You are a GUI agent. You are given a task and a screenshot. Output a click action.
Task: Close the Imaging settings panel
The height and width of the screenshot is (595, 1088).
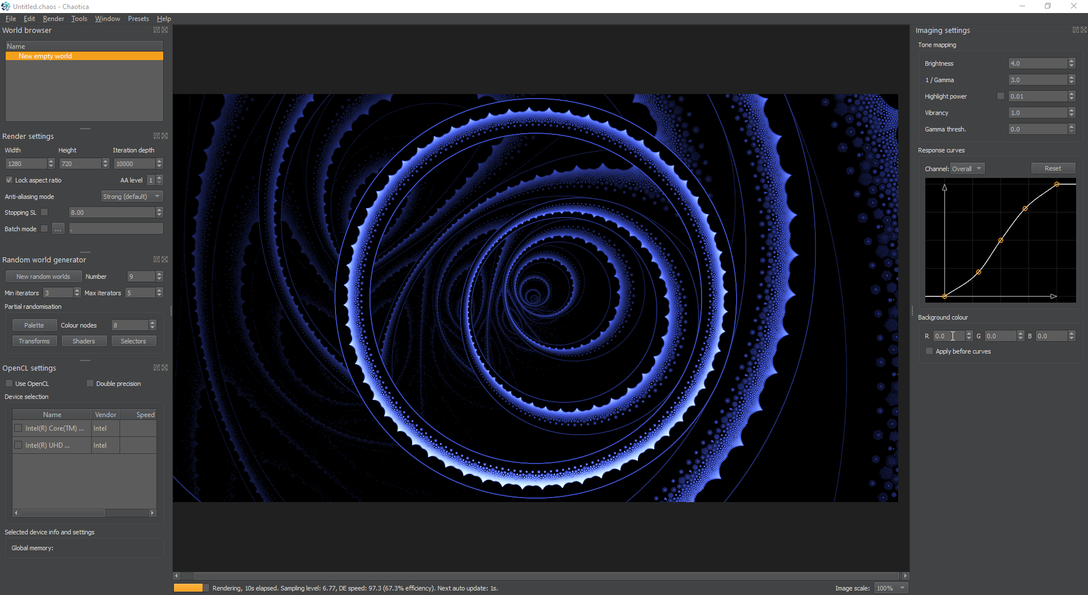[1084, 30]
